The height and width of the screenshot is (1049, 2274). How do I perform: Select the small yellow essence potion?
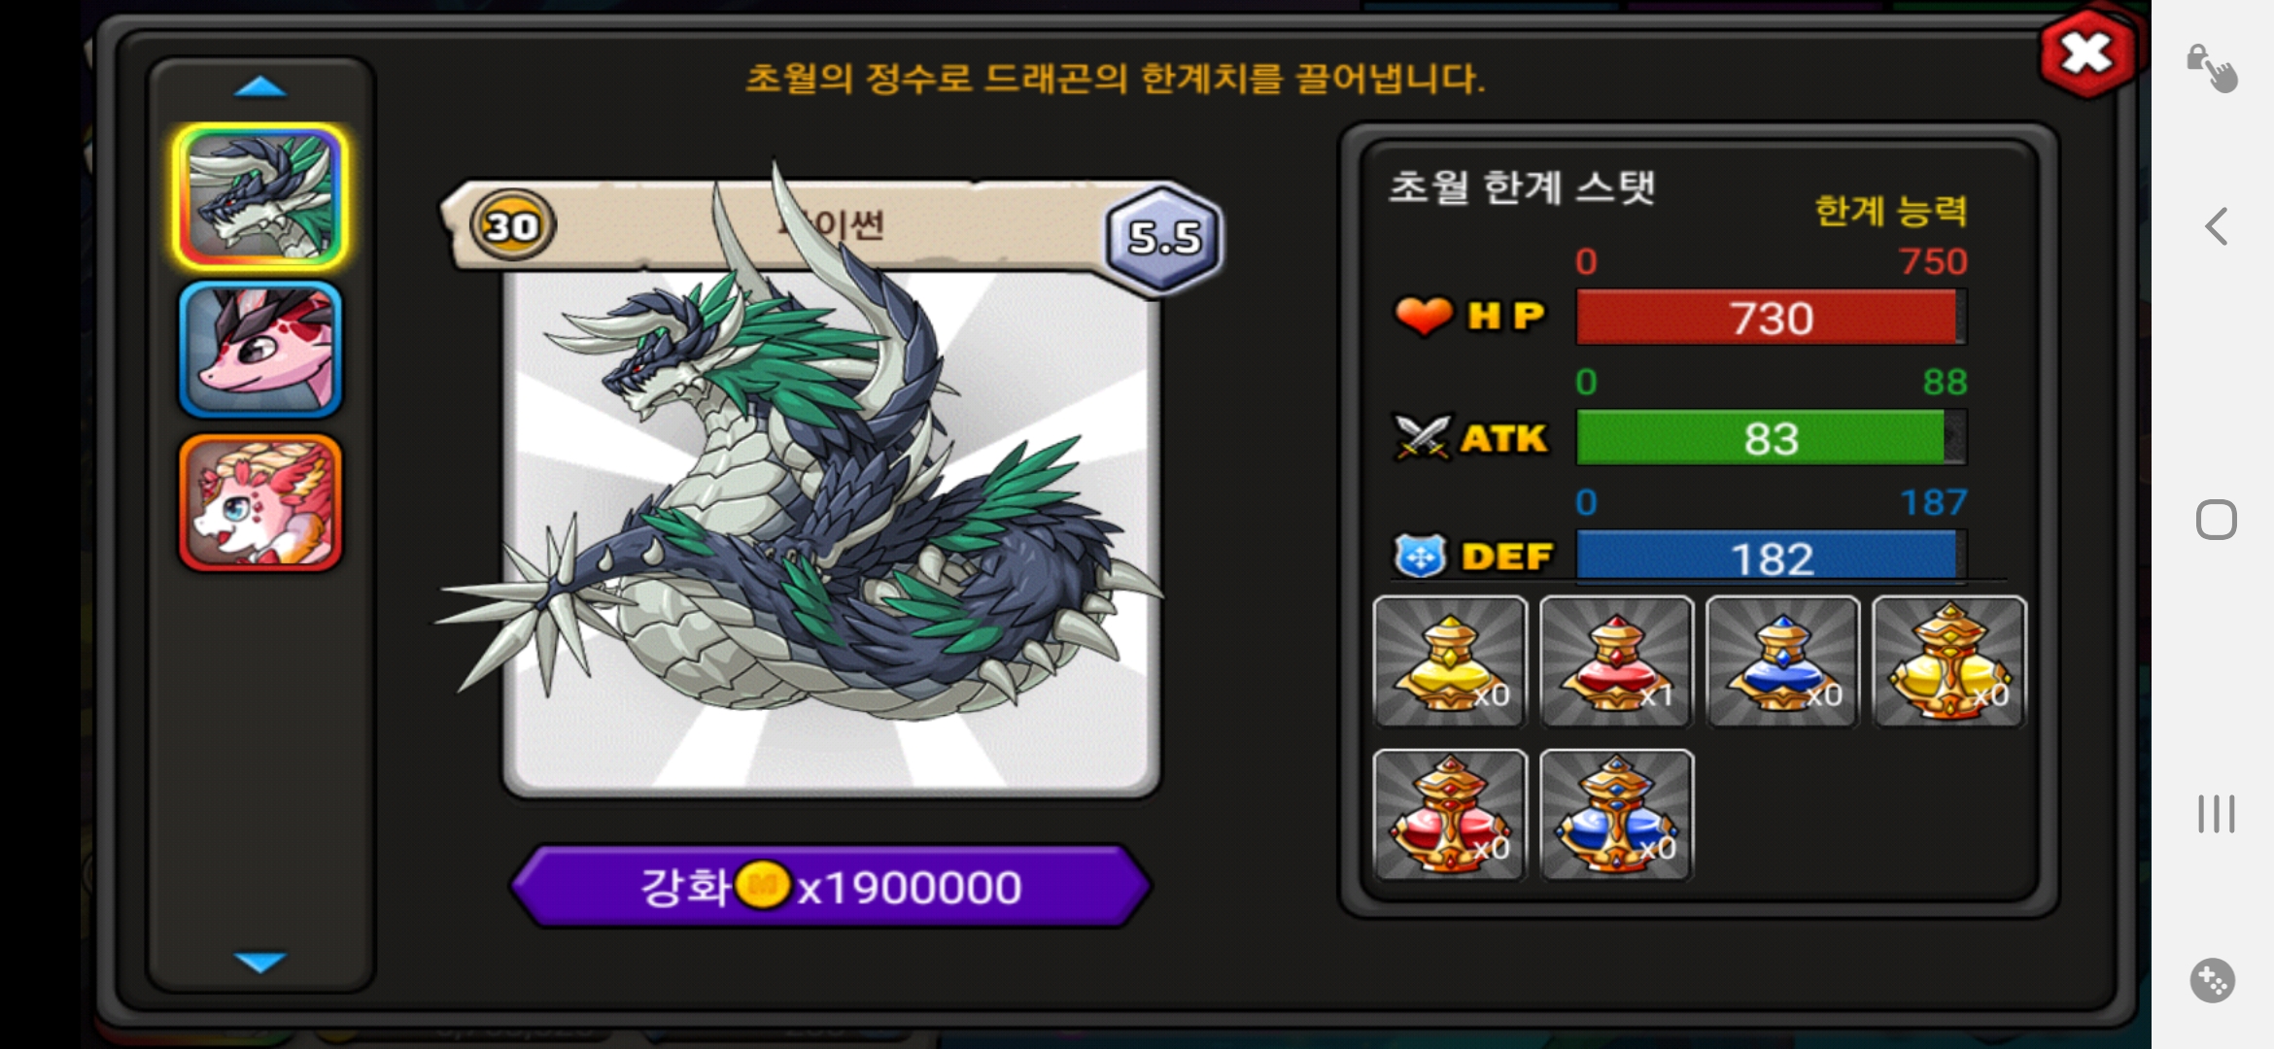coord(1449,660)
